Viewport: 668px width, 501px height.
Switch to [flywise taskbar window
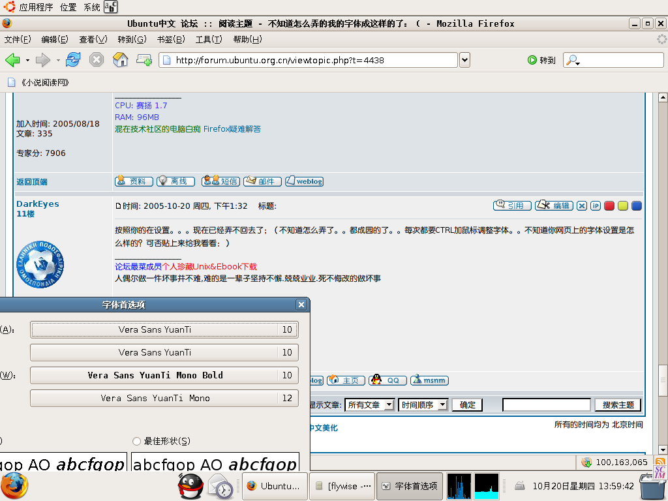[342, 486]
